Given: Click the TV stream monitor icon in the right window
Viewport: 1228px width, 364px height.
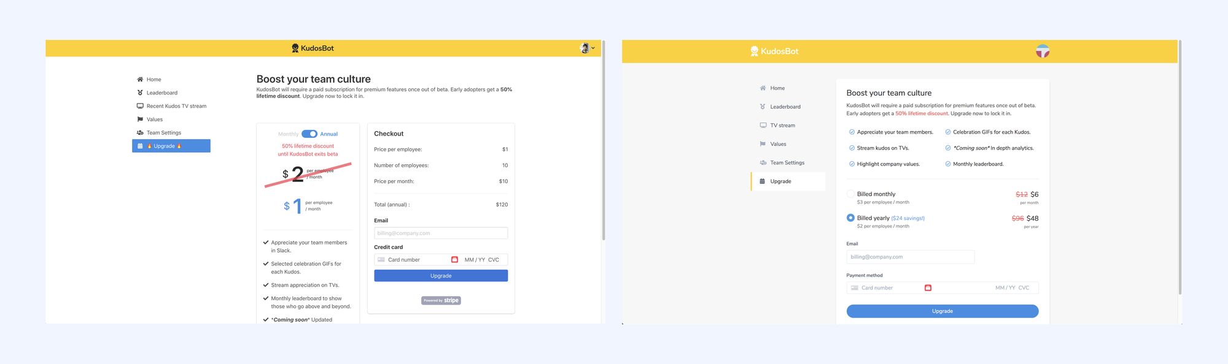Looking at the screenshot, I should 763,126.
